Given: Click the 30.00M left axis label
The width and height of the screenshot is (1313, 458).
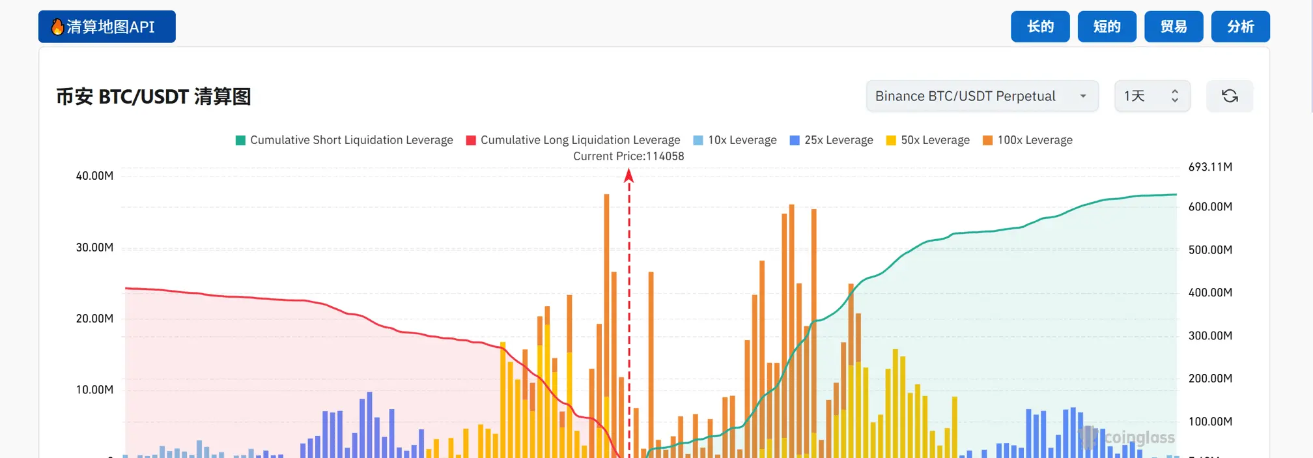Looking at the screenshot, I should coord(94,248).
